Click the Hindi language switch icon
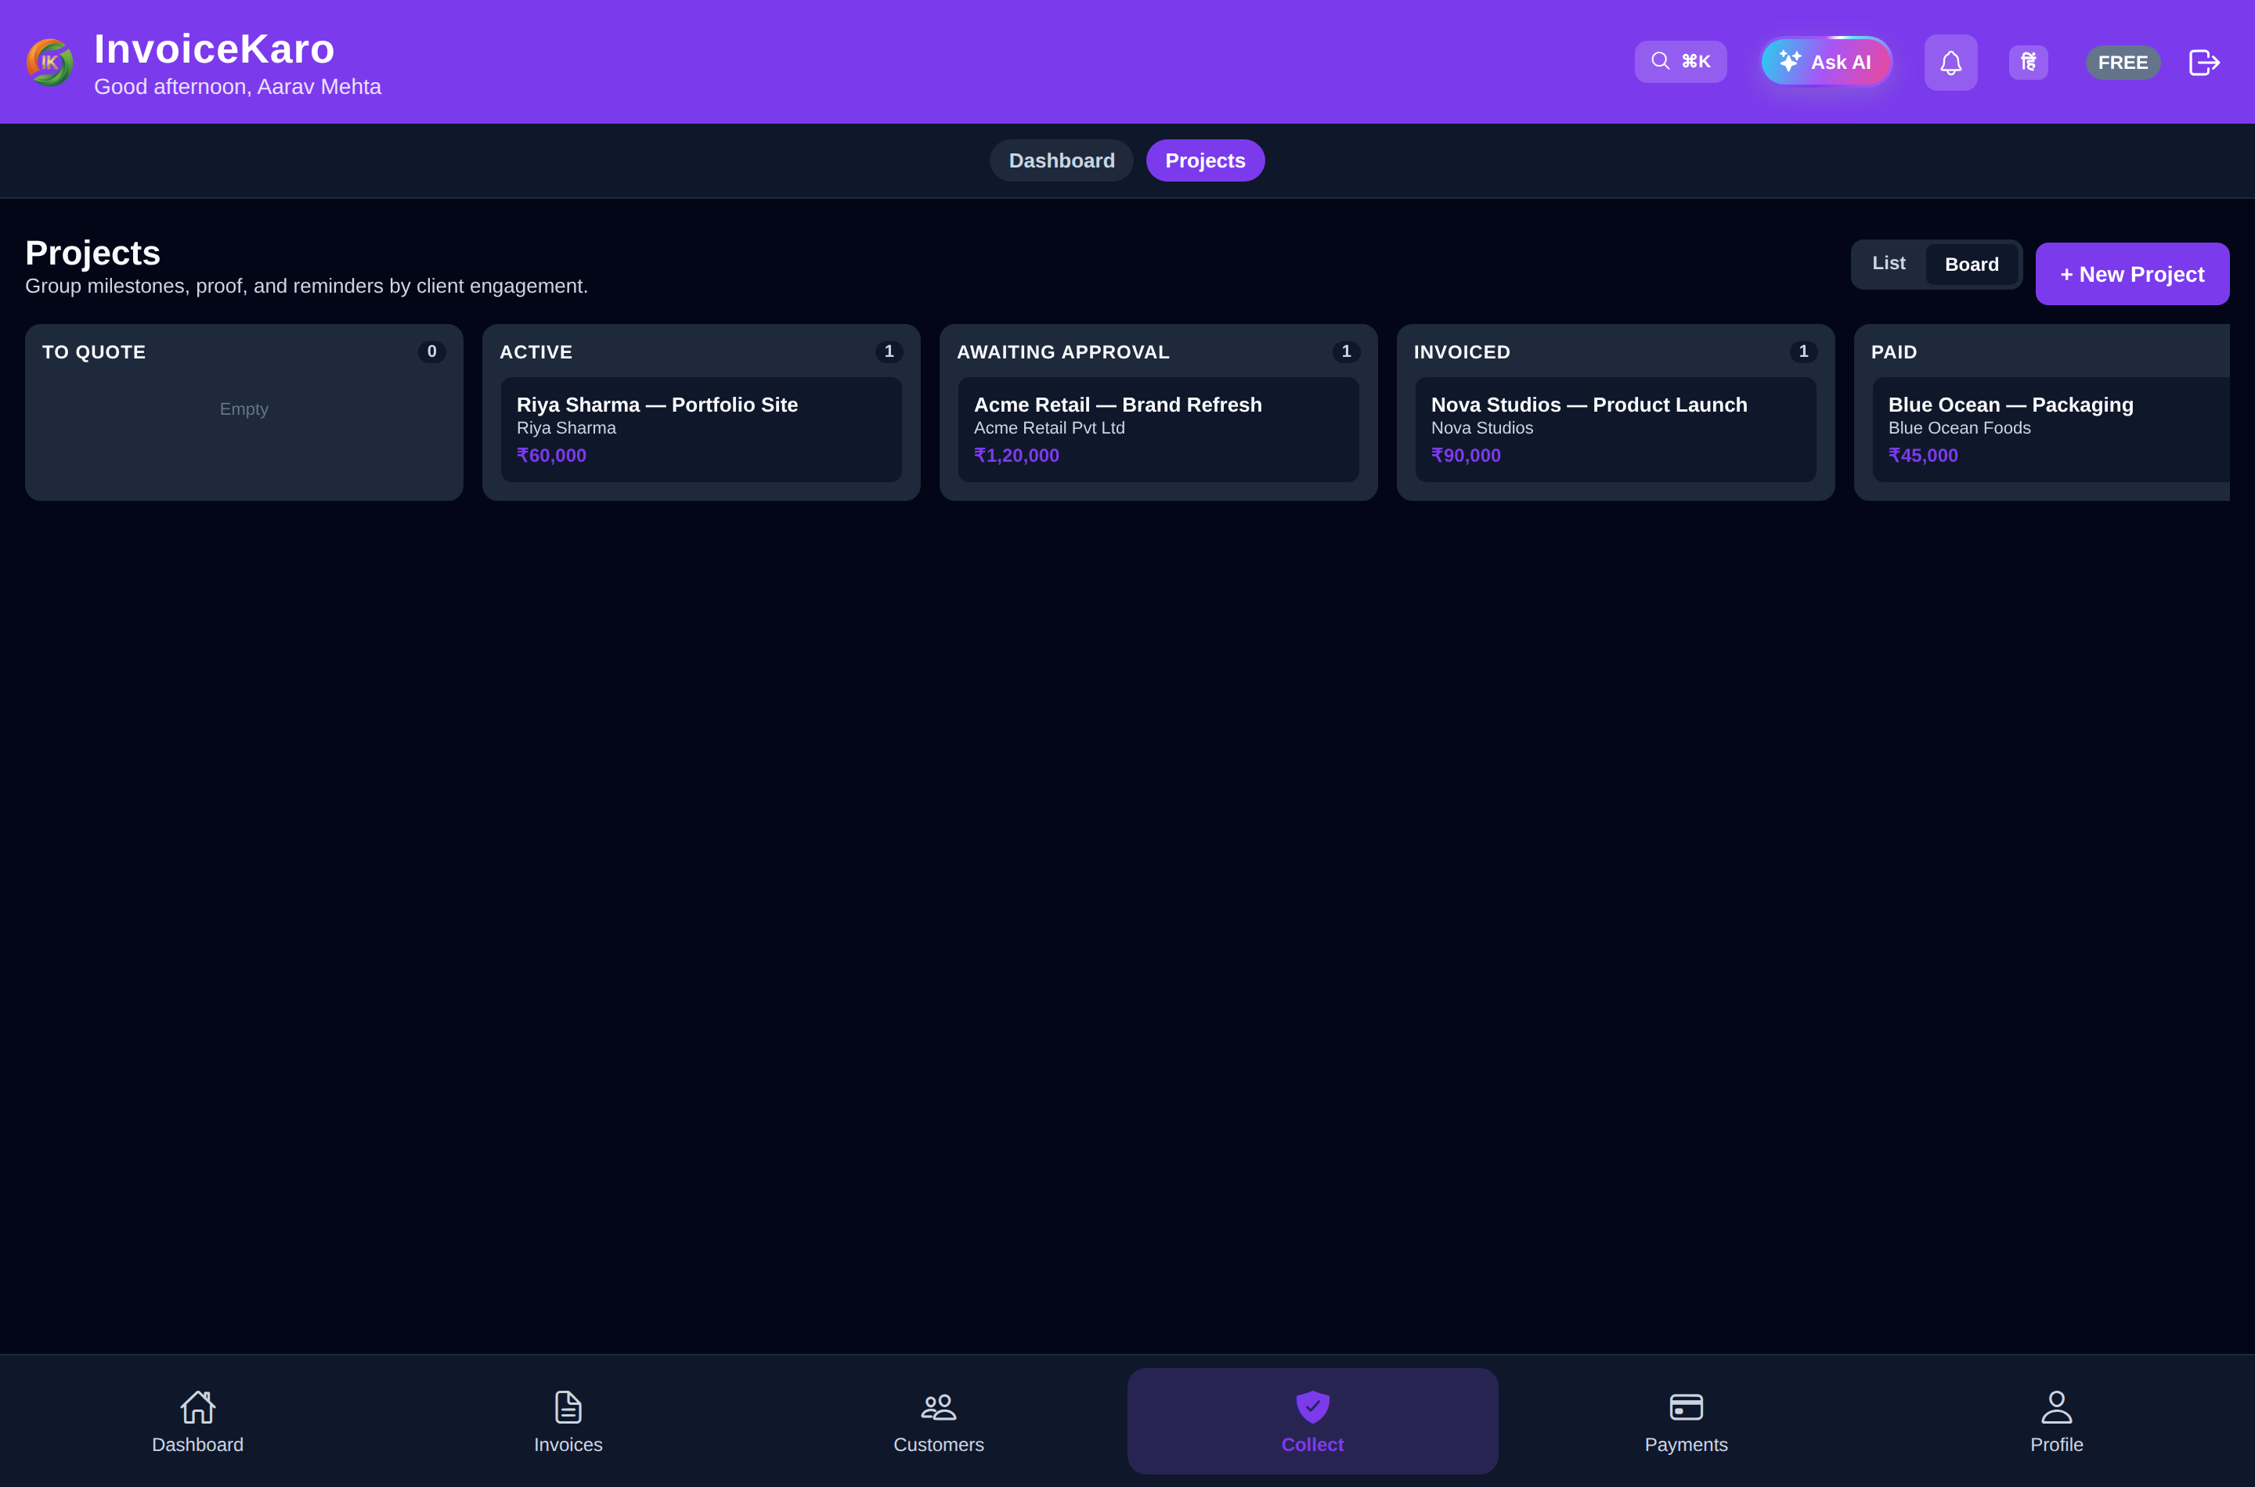This screenshot has height=1487, width=2255. [2028, 63]
